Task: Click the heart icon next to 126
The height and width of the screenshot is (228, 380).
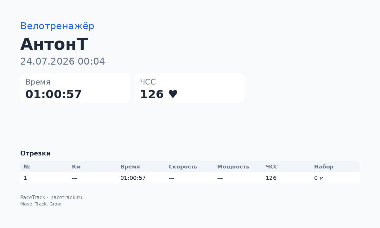Action: coord(173,94)
